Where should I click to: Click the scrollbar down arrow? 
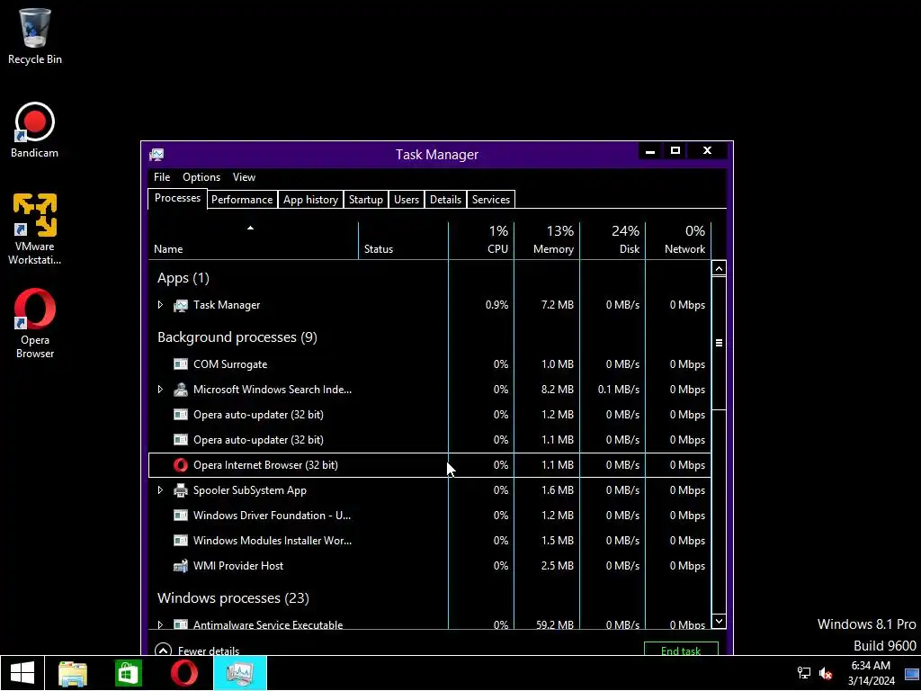(719, 621)
